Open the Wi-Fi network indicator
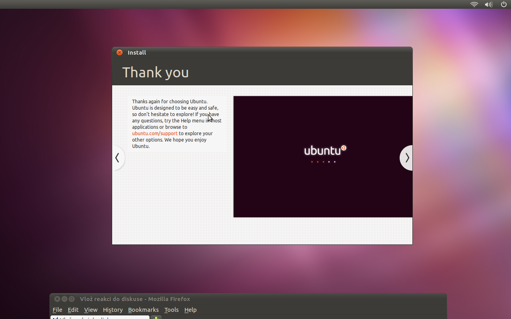Viewport: 511px width, 319px height. 474,4
